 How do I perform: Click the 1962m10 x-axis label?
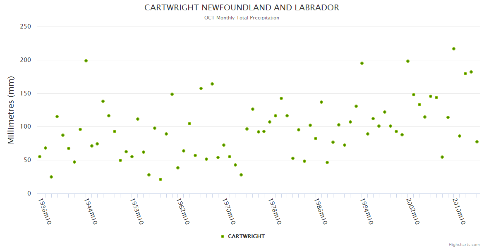pyautogui.click(x=182, y=212)
